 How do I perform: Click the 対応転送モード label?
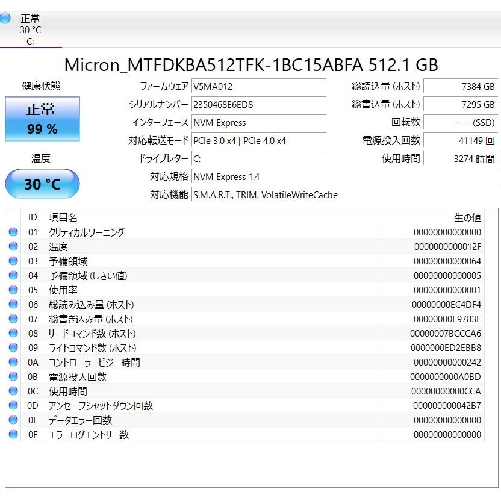pos(158,140)
